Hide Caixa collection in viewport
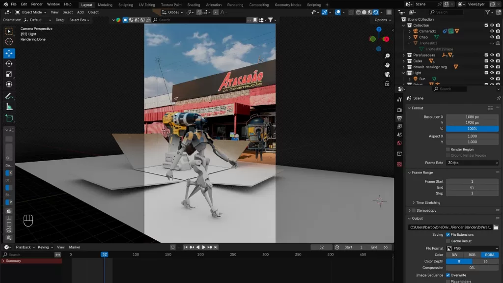Viewport: 503px width, 283px height. (x=492, y=61)
